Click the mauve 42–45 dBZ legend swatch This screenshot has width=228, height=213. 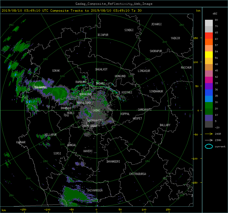coord(209,73)
